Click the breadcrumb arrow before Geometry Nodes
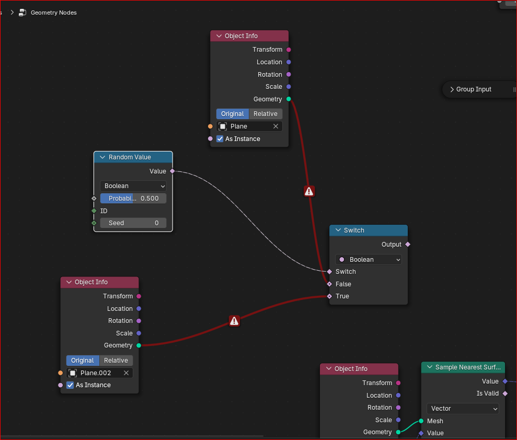Viewport: 517px width, 440px height. click(12, 13)
